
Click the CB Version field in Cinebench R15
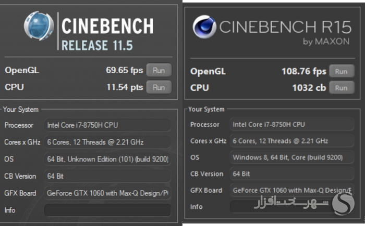pos(292,174)
